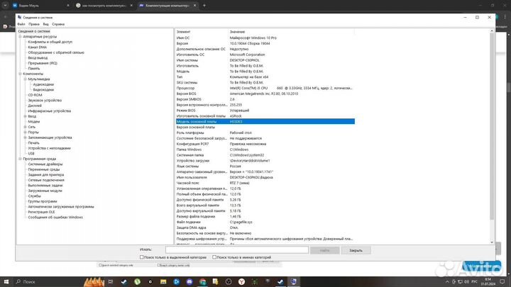Open File Explorer from the taskbar
This screenshot has height=287, width=511.
[x=163, y=281]
